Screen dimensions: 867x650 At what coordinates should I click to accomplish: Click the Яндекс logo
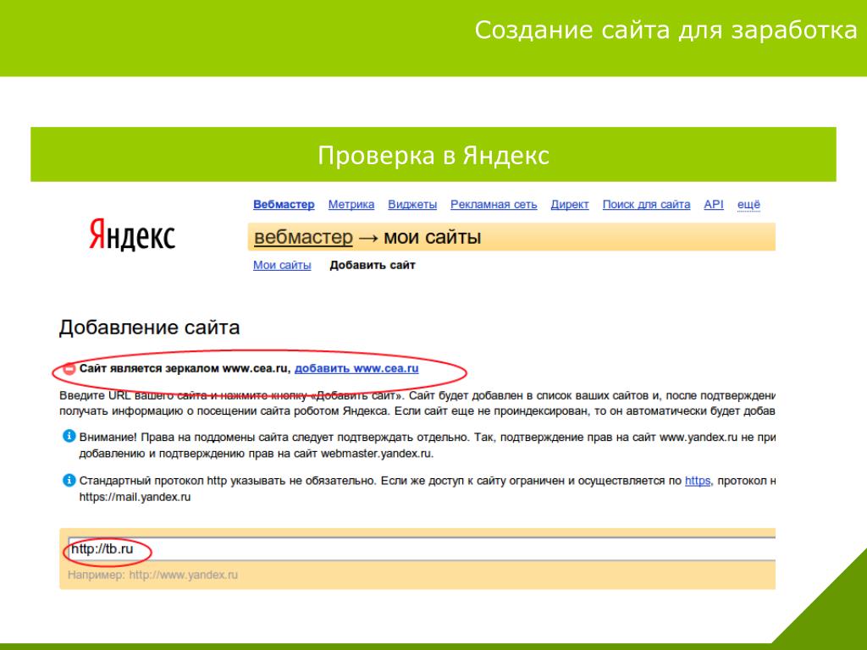[132, 235]
